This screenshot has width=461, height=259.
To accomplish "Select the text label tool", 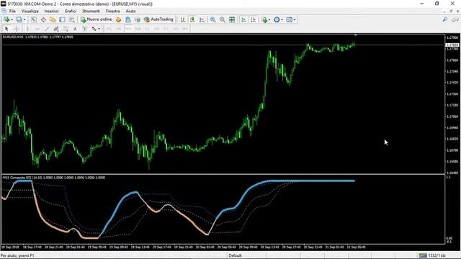I will pos(85,29).
